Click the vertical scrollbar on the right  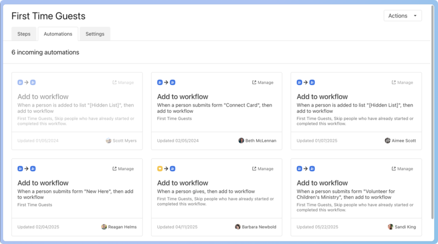pos(433,112)
